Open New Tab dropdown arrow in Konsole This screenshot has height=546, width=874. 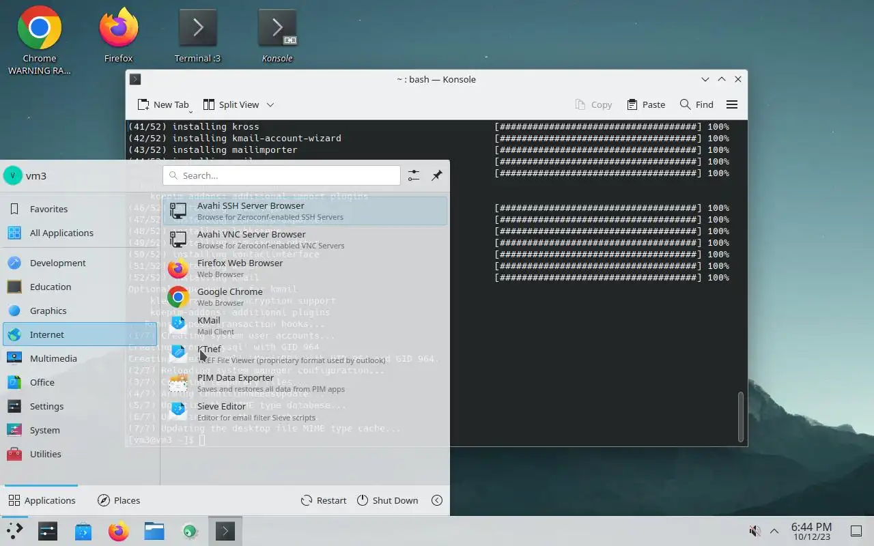[191, 111]
